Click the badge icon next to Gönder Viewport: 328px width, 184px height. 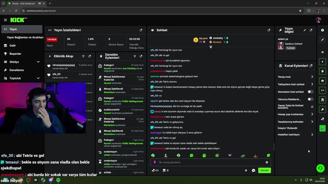tap(253, 170)
